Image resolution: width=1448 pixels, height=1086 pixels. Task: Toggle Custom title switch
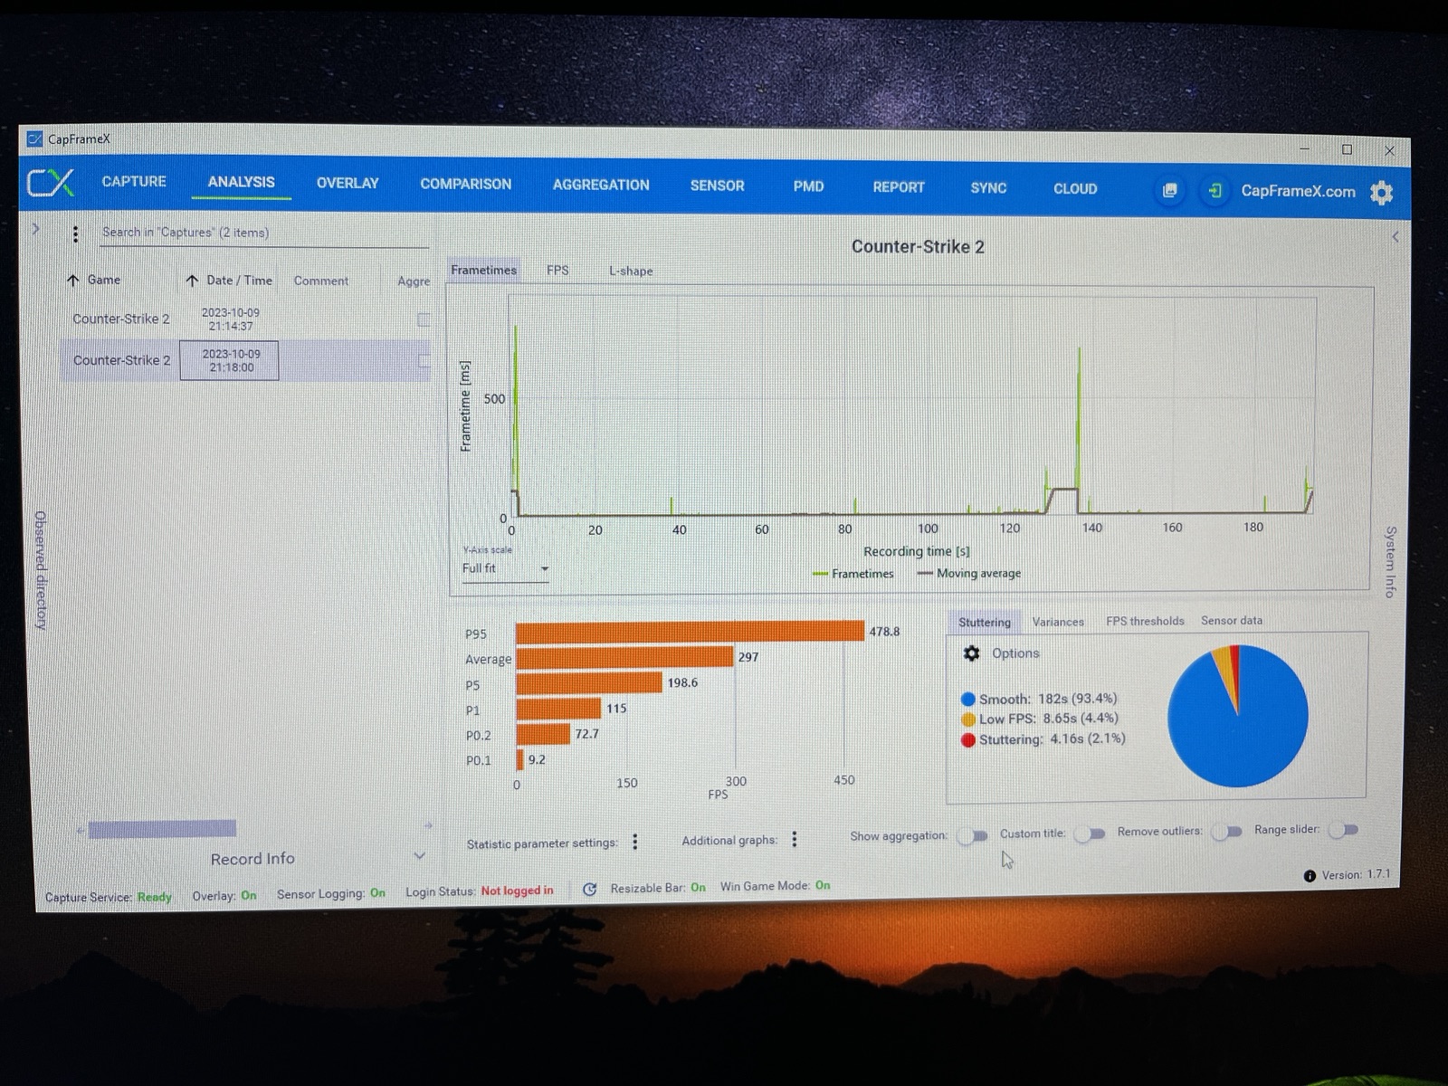click(x=1091, y=834)
